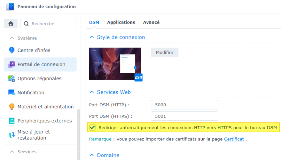This screenshot has height=160, width=281.
Task: Switch to the Applications tab
Action: [x=121, y=22]
